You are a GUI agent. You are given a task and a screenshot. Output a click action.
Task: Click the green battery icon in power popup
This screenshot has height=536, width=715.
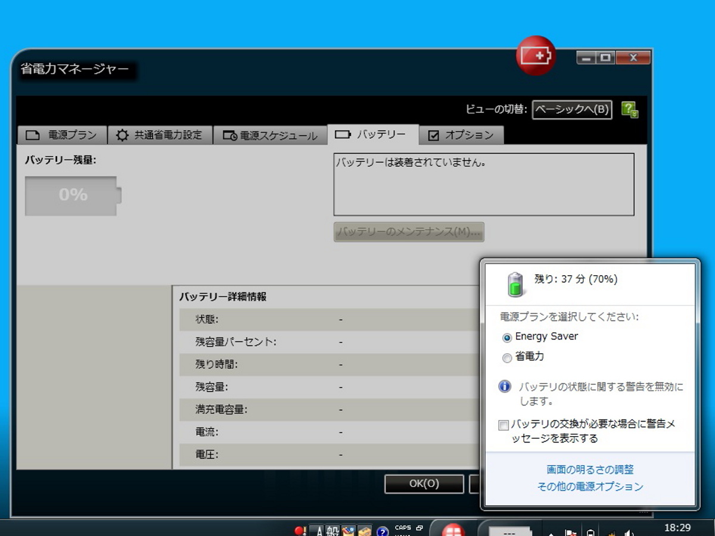pos(516,284)
